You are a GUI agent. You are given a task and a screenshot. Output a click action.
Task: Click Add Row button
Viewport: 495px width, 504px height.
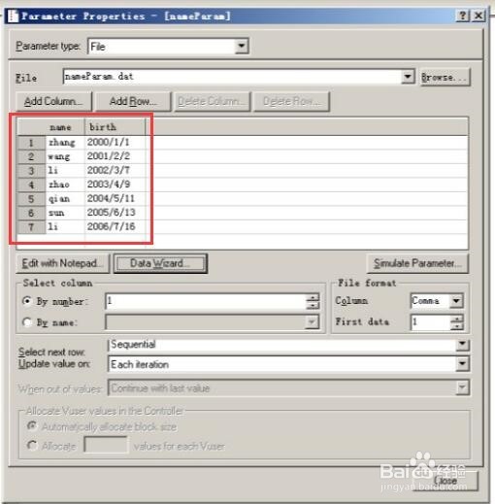pyautogui.click(x=133, y=101)
